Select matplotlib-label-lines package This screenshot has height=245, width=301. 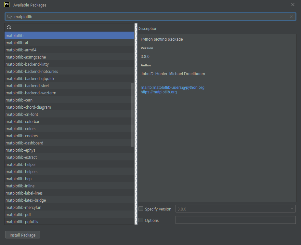tap(69, 193)
